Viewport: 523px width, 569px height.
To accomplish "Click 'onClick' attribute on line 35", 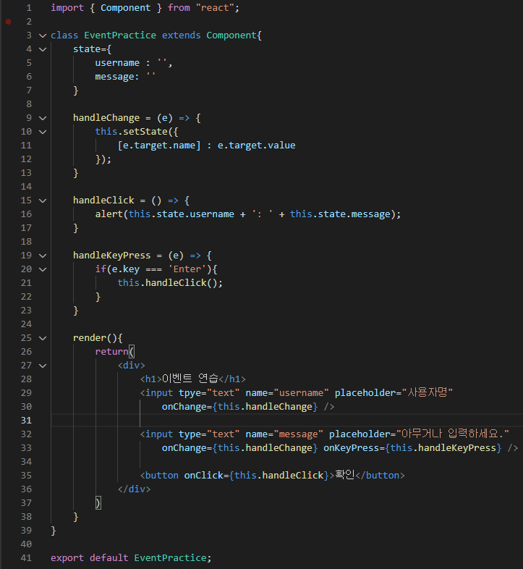I will [x=203, y=476].
